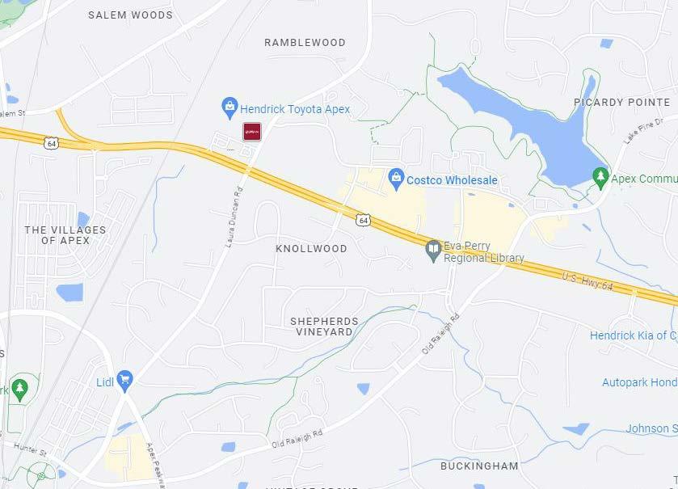Open the Hendrick Toyota Apex label

pyautogui.click(x=295, y=109)
